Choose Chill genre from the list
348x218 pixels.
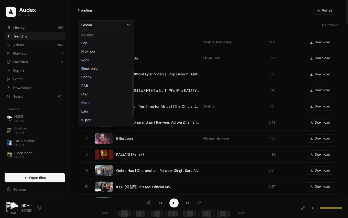click(105, 94)
